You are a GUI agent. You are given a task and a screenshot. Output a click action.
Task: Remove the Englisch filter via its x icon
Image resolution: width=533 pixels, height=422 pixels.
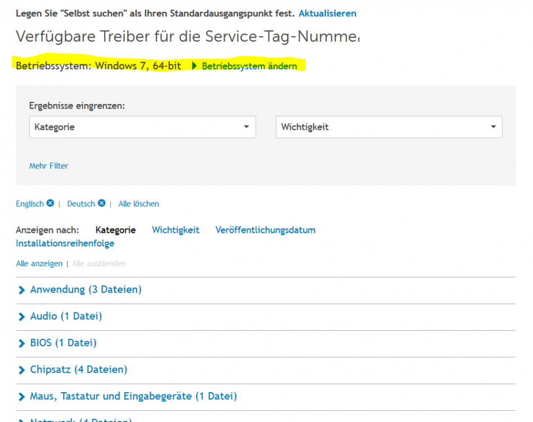pyautogui.click(x=50, y=203)
